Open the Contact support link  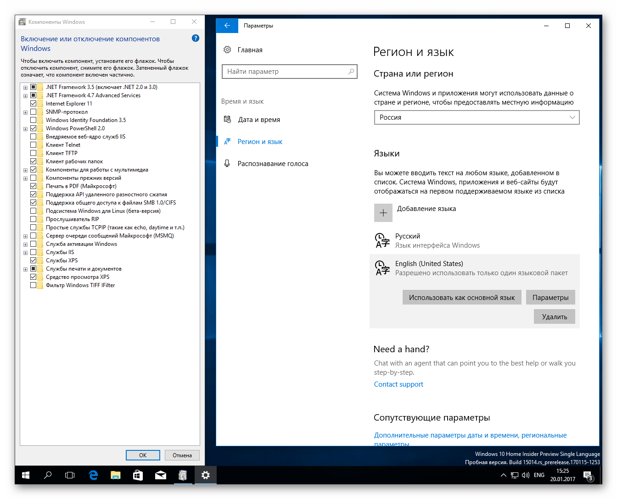coord(398,384)
